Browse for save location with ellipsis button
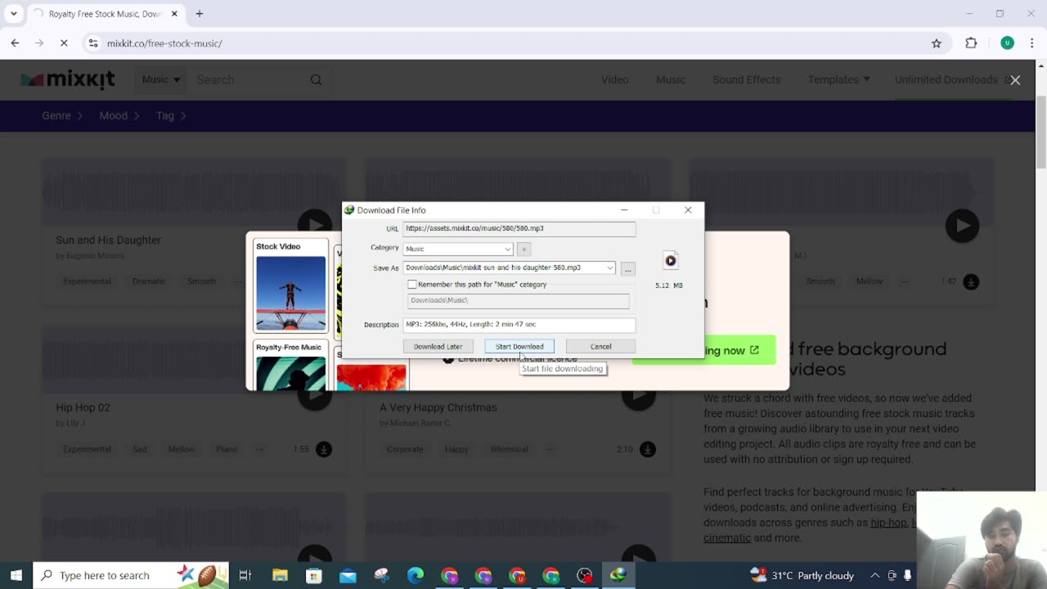Image resolution: width=1047 pixels, height=589 pixels. pos(627,268)
